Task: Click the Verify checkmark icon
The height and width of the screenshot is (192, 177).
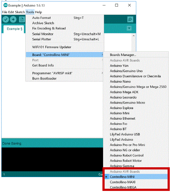Action: point(6,19)
